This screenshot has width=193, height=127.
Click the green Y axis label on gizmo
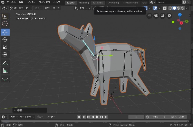187,21
